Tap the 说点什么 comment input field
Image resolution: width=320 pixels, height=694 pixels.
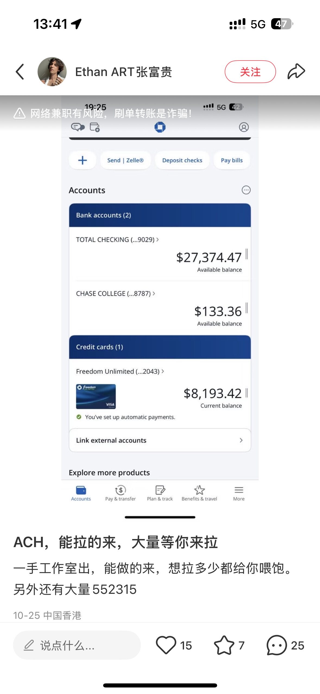[x=77, y=645]
